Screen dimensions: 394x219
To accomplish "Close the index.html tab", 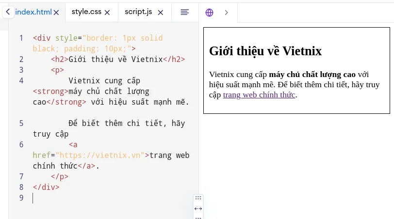I will point(56,12).
